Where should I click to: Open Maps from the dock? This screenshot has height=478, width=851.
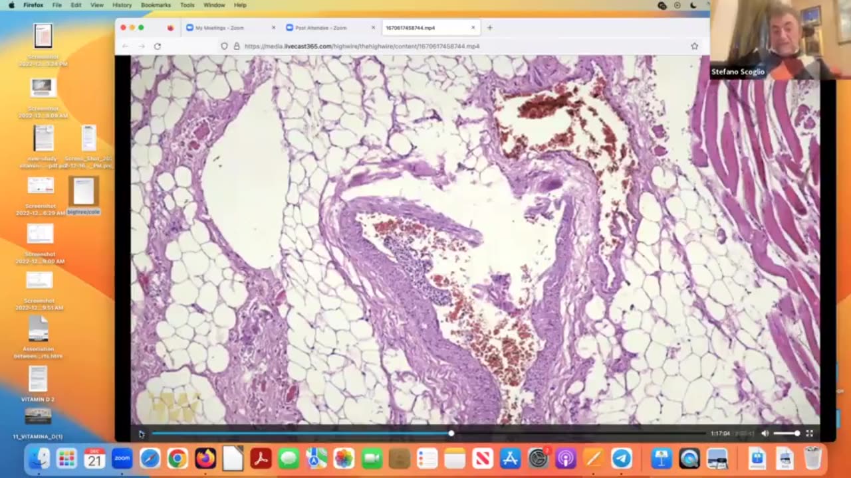[316, 458]
